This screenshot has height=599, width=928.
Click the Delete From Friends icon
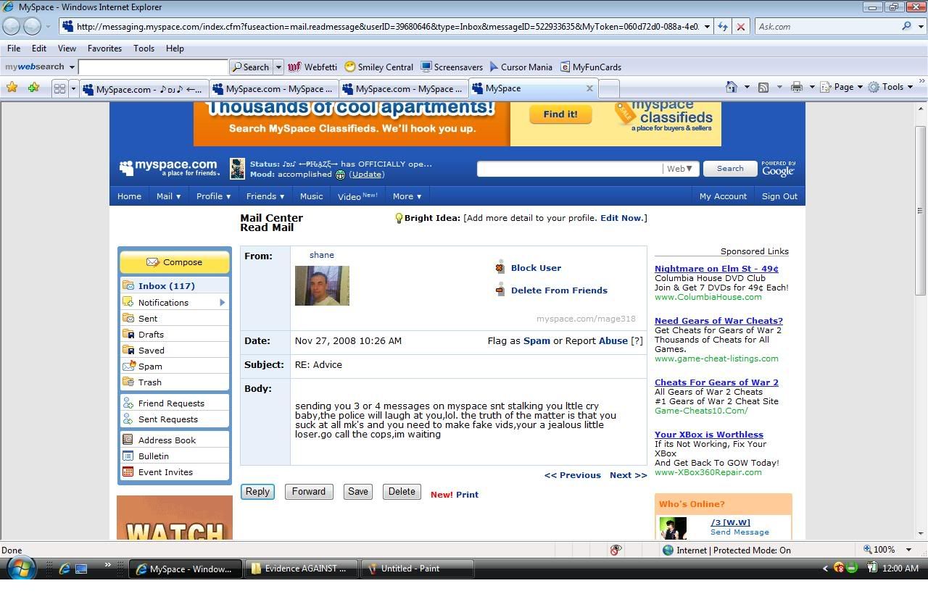pyautogui.click(x=500, y=290)
